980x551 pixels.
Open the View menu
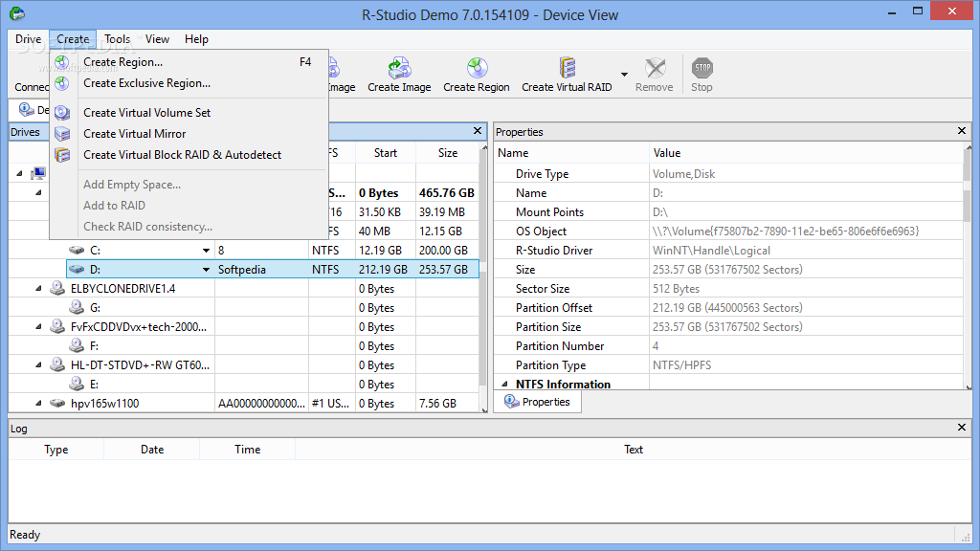(157, 38)
